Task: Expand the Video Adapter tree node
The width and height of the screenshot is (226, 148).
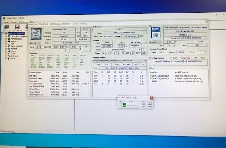Action: pos(6,46)
